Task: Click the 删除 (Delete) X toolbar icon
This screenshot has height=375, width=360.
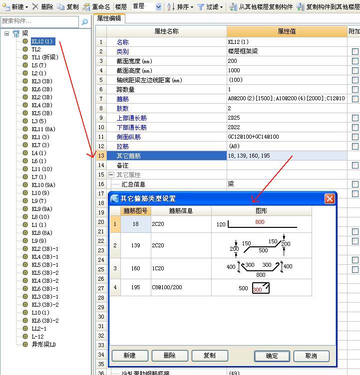Action: (x=35, y=6)
